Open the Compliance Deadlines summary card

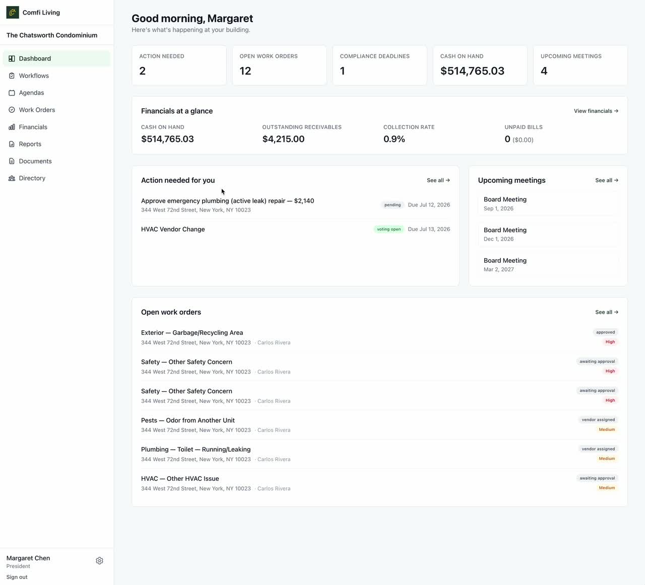tap(379, 65)
